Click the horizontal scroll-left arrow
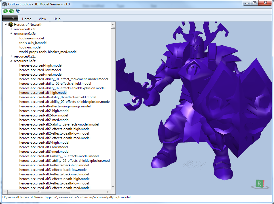274x204 pixels. [5, 192]
